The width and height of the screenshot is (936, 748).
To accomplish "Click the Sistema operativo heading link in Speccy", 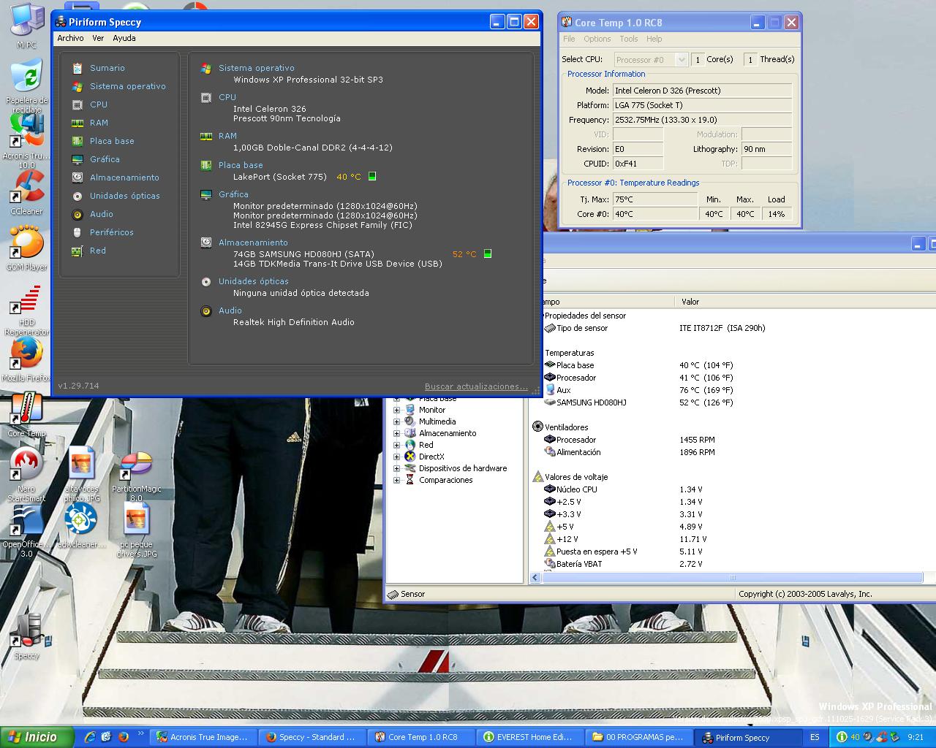I will 256,68.
